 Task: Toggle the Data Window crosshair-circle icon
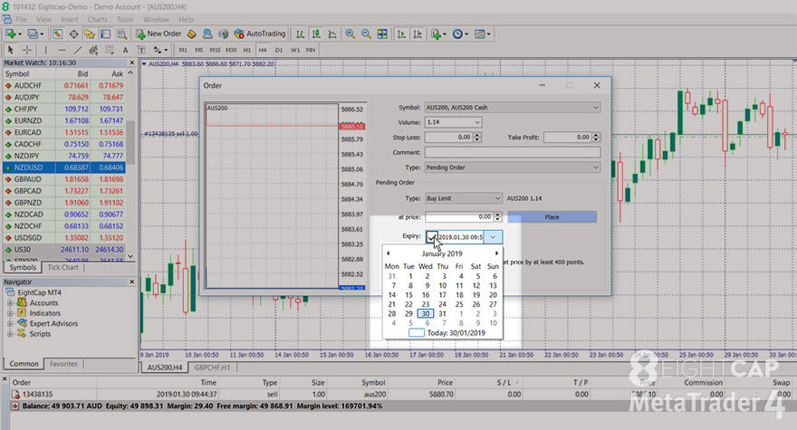pos(73,34)
